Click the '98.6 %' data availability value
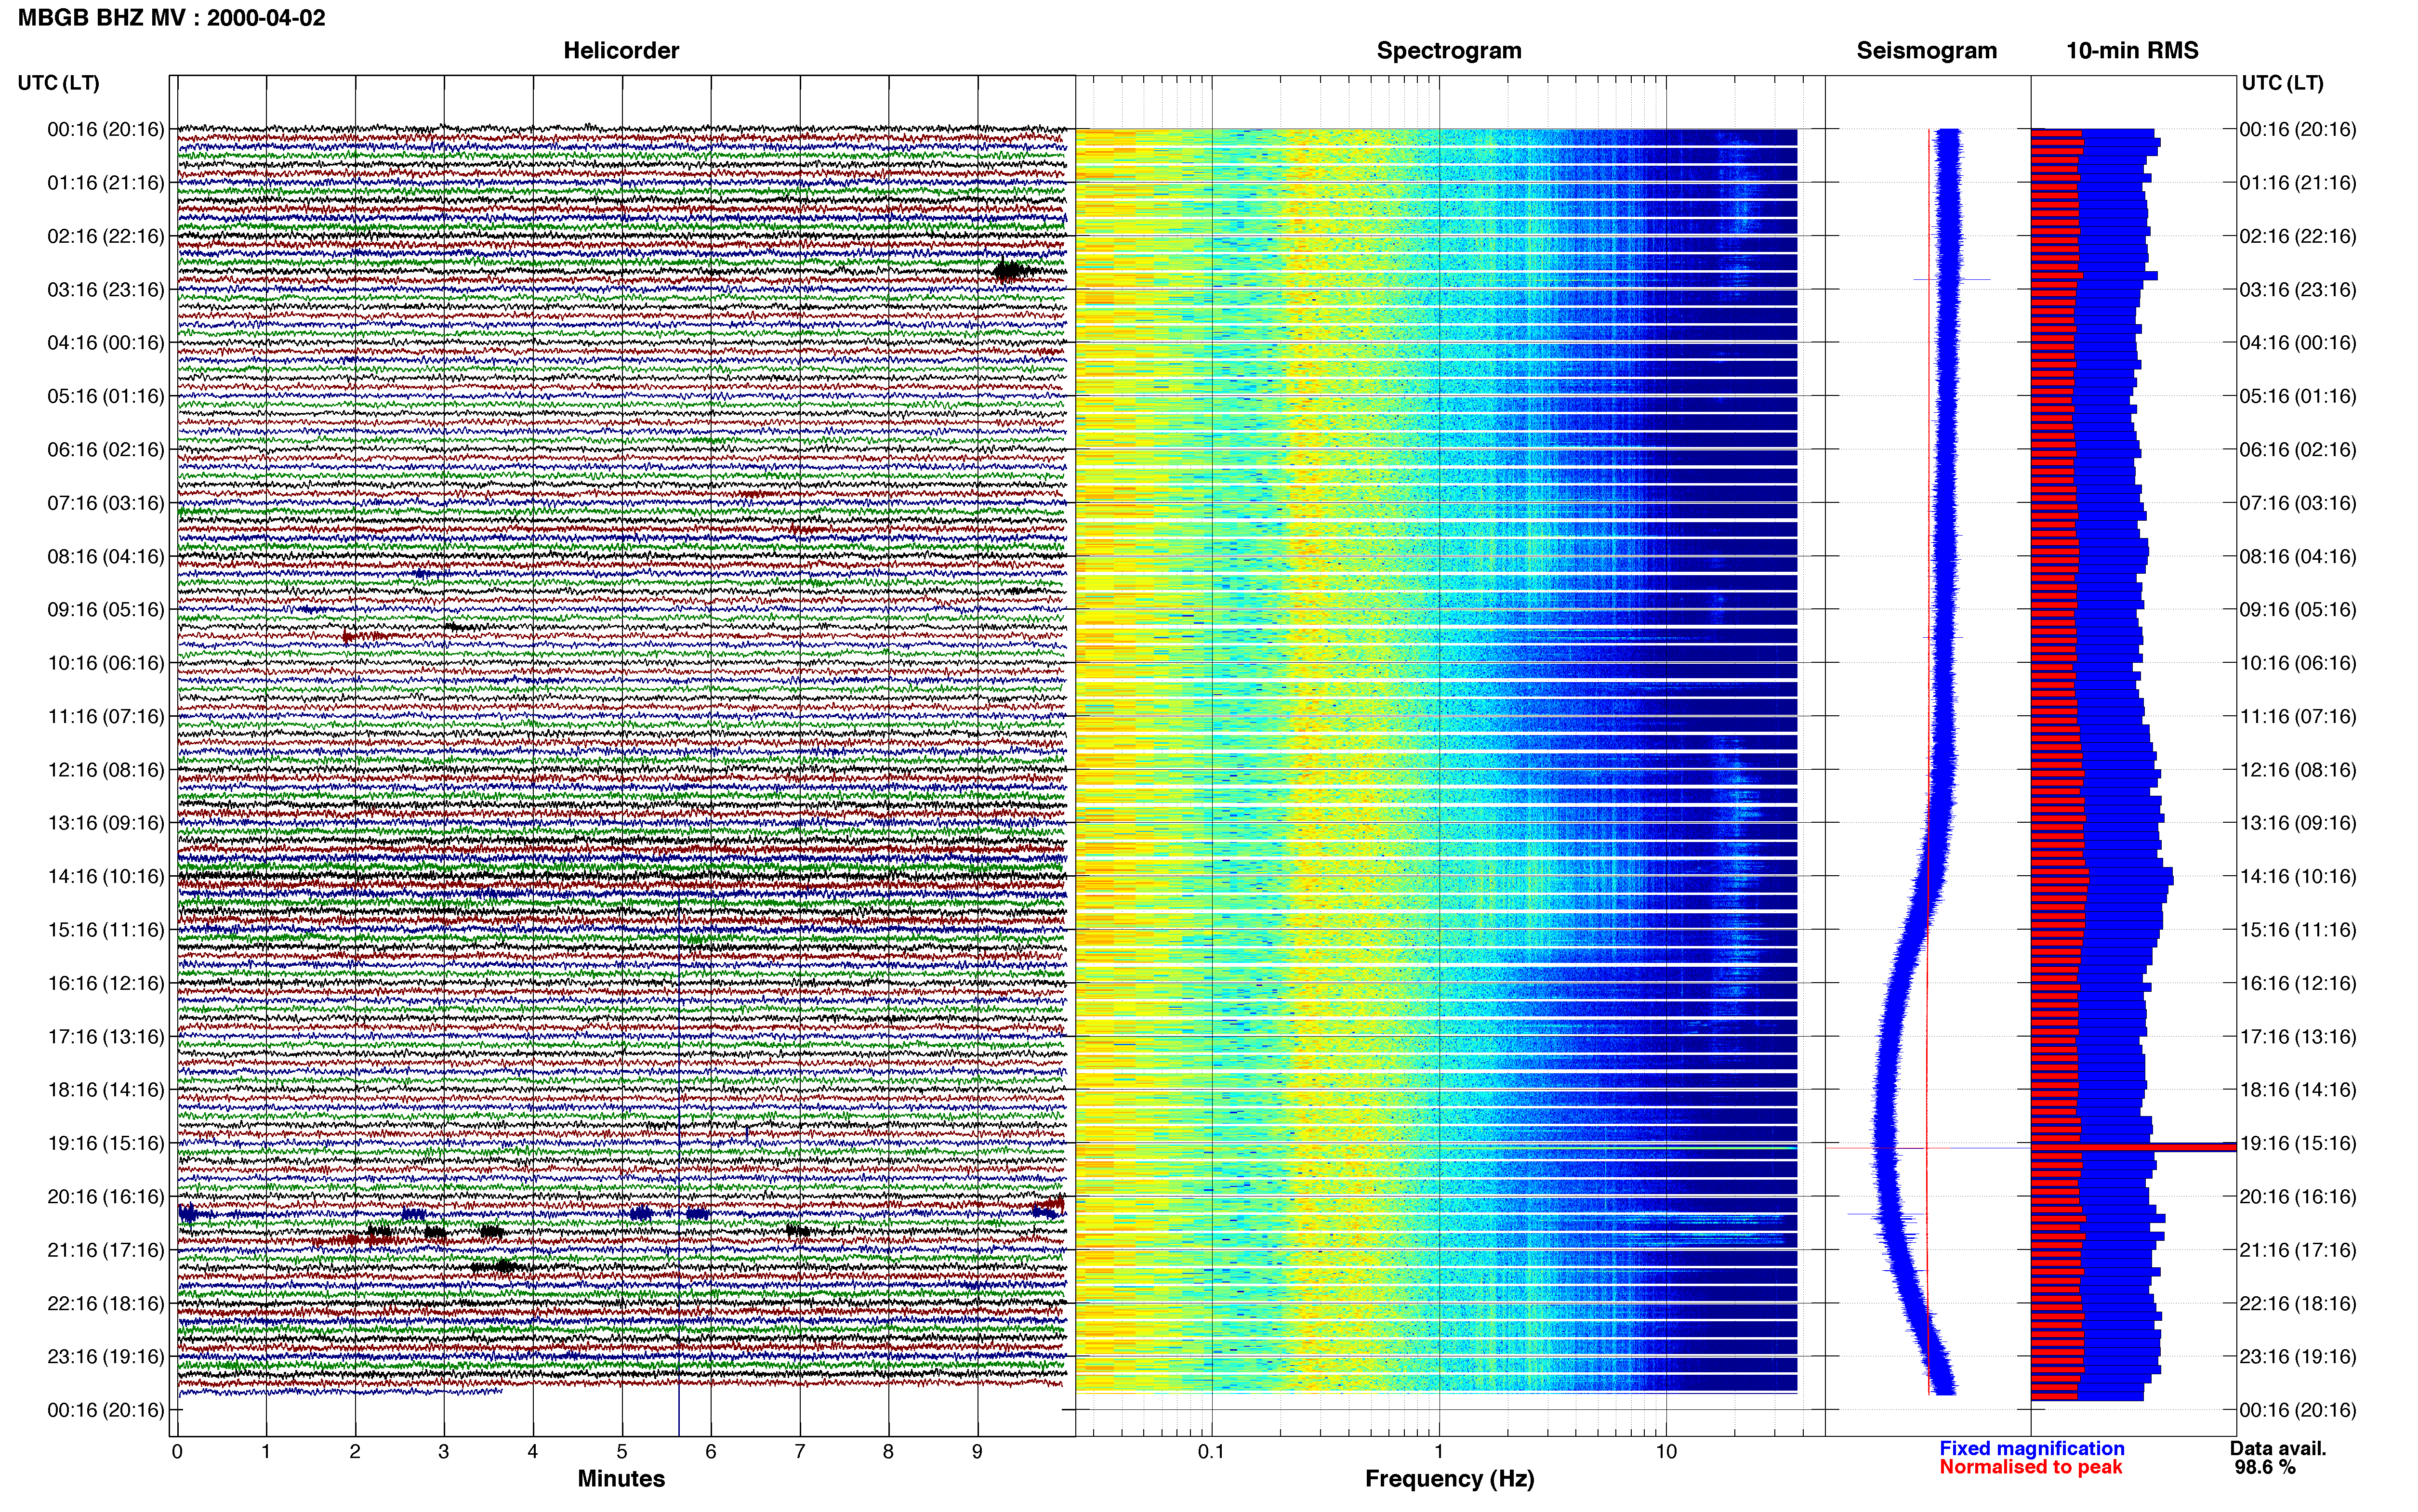The height and width of the screenshot is (1512, 2418). [x=2265, y=1467]
